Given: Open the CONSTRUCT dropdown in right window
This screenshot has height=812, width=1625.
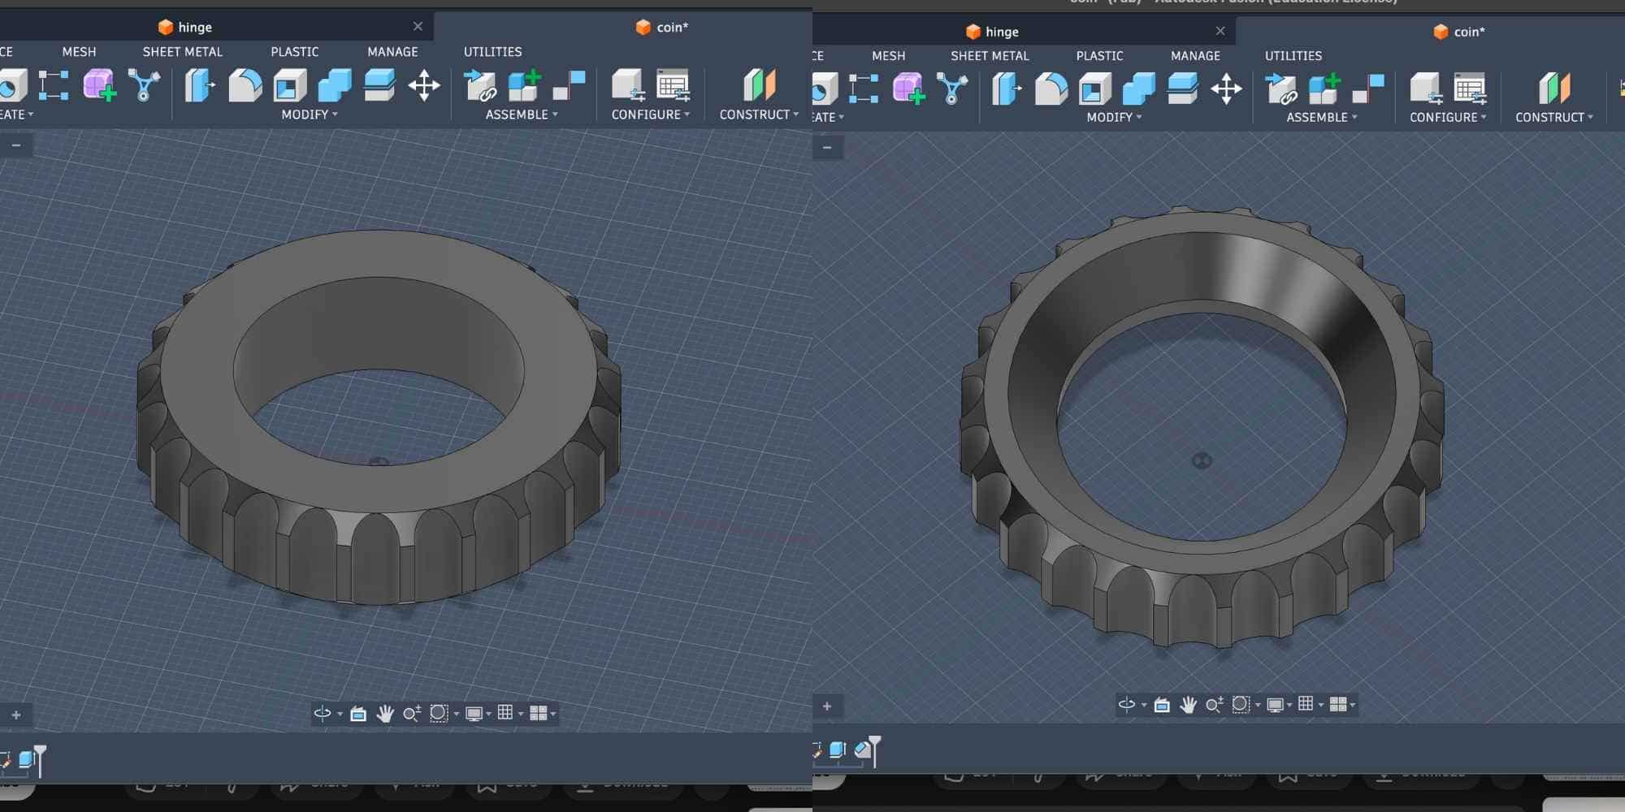Looking at the screenshot, I should (x=1553, y=118).
